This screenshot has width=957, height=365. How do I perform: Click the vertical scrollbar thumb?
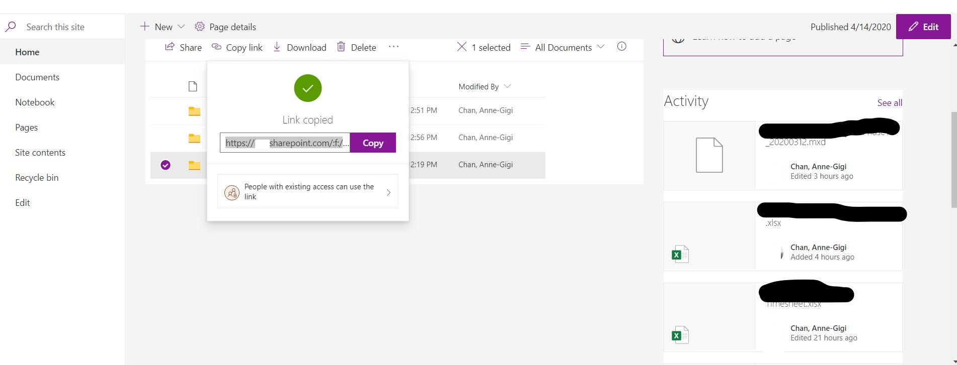coord(953,160)
